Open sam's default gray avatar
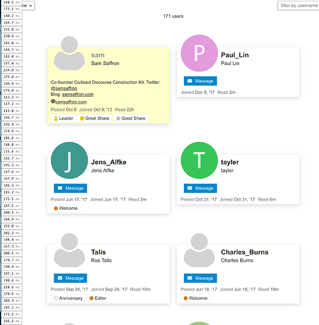The height and width of the screenshot is (325, 319). click(69, 53)
